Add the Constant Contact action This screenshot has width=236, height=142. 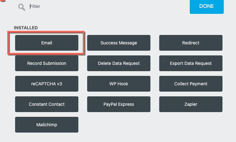coord(47,104)
